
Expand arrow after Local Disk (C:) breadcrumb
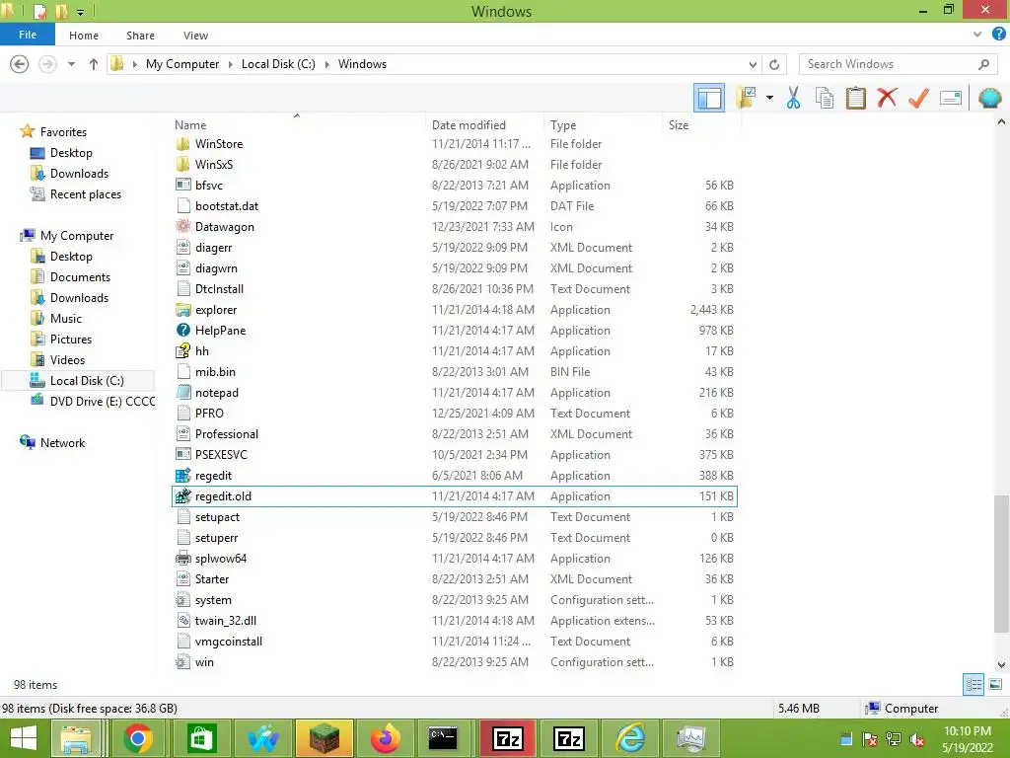click(x=327, y=64)
